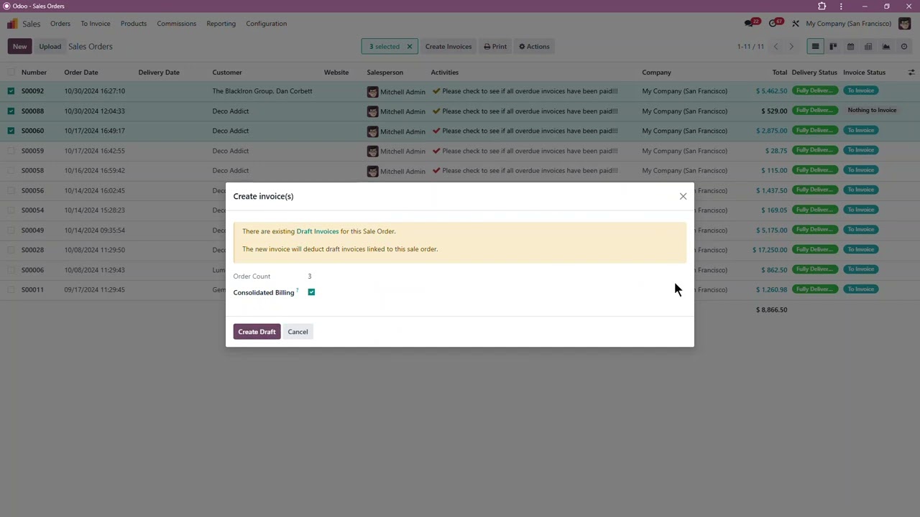
Task: Switch to list view
Action: tap(815, 47)
